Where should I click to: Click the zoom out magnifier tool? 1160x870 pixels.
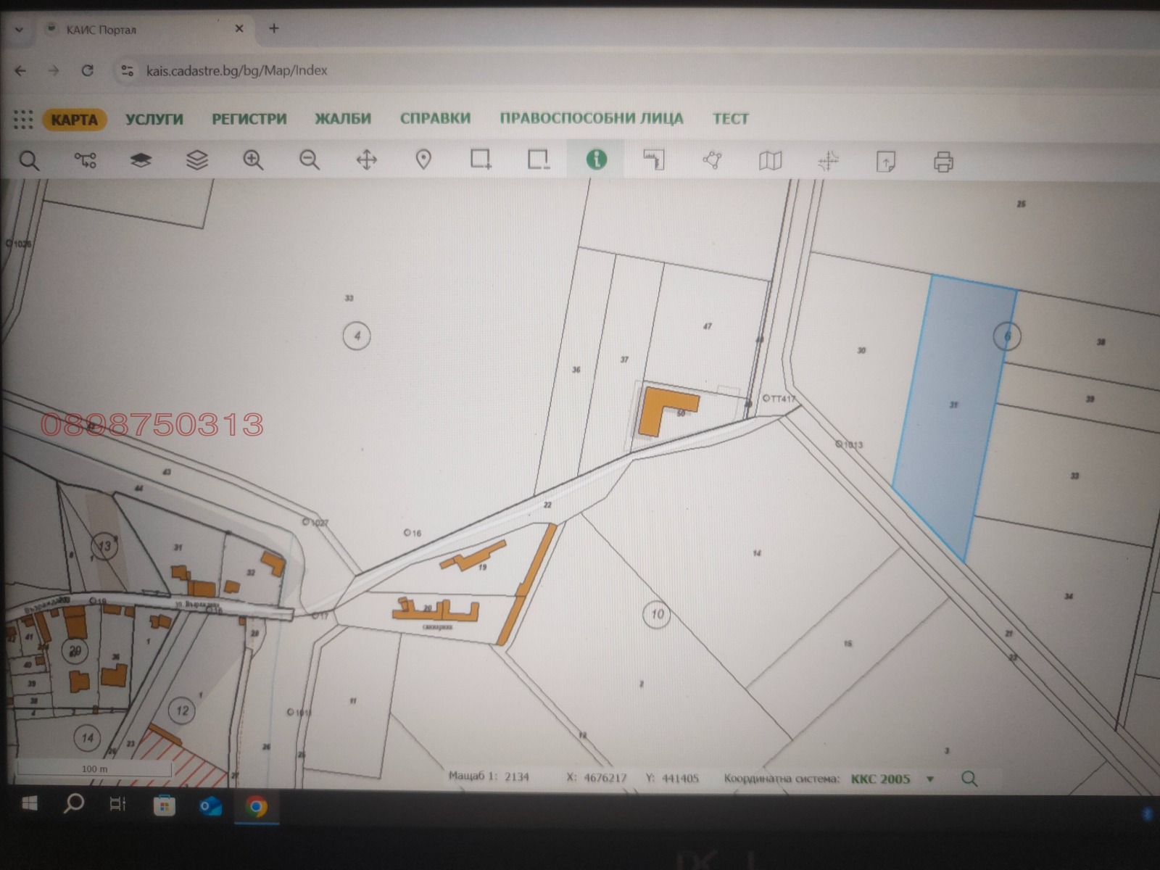pyautogui.click(x=310, y=160)
